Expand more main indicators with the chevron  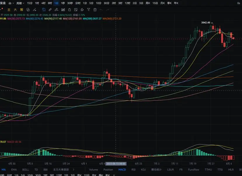pos(74,170)
